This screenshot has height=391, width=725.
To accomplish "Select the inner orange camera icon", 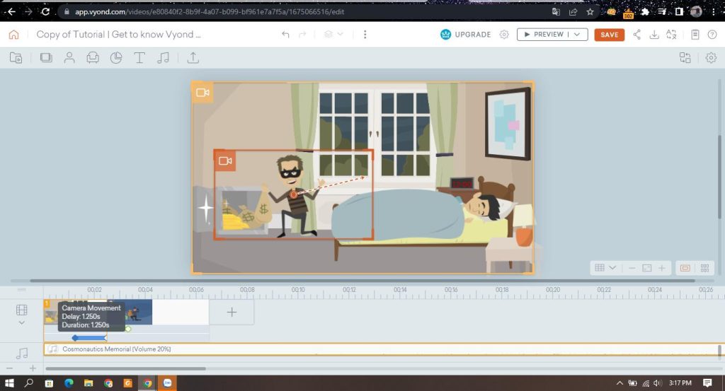I will pyautogui.click(x=224, y=161).
